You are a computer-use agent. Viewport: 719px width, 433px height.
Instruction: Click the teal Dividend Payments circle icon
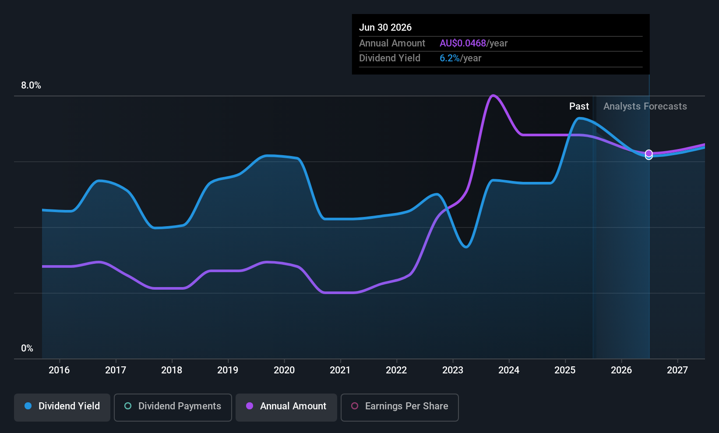pyautogui.click(x=128, y=406)
